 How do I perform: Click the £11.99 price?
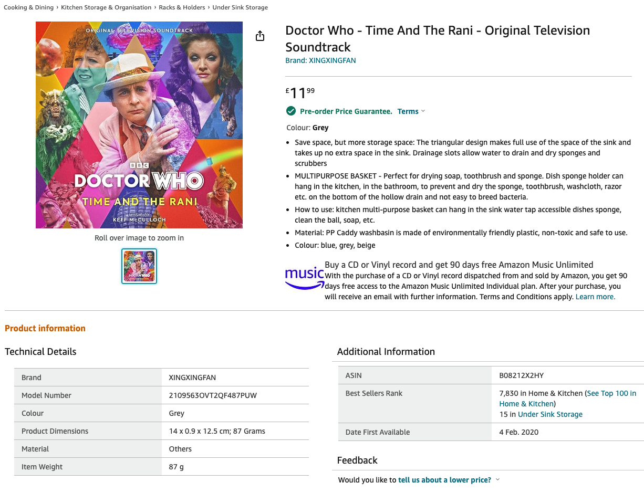point(300,93)
